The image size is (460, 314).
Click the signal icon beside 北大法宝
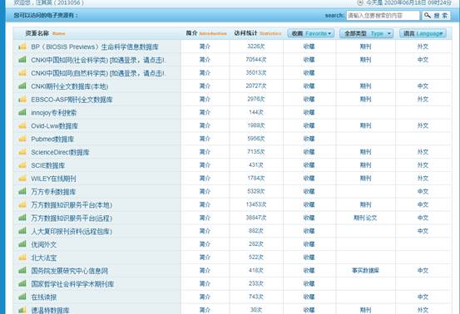pos(22,258)
